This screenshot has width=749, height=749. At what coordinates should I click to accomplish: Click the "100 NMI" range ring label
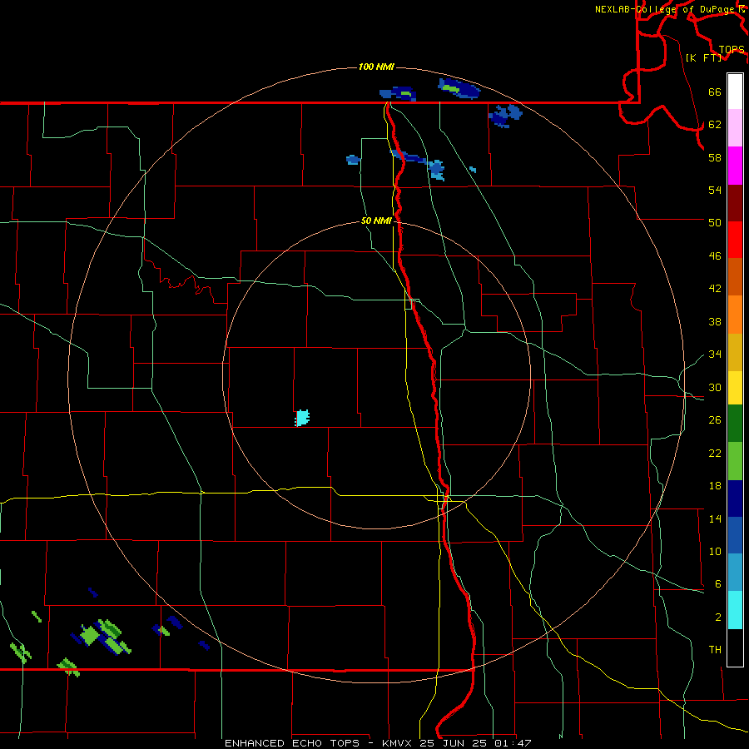(x=376, y=67)
